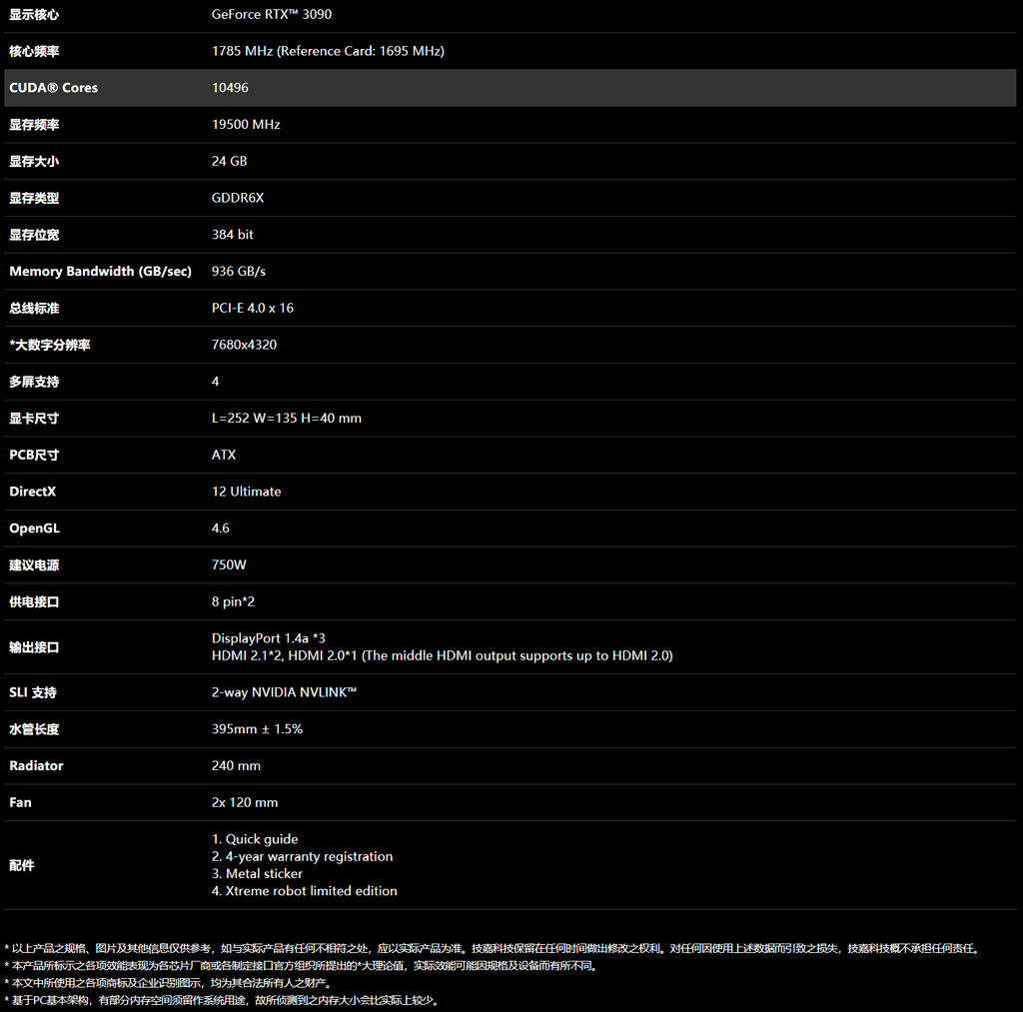
Task: Select the 1785 MHz core clock value
Action: click(x=328, y=51)
